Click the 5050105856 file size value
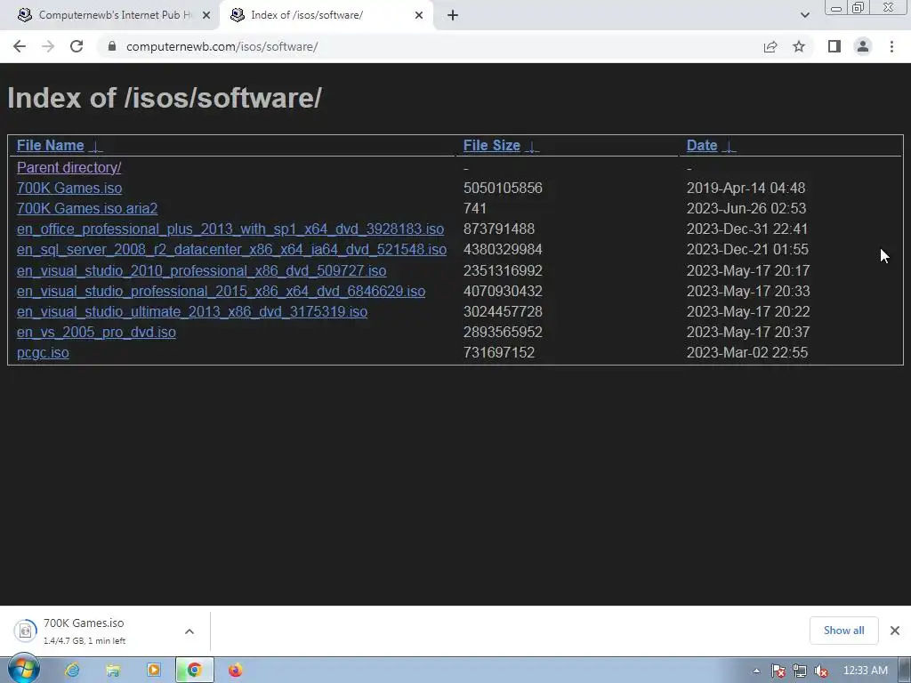The height and width of the screenshot is (683, 911). pyautogui.click(x=503, y=189)
